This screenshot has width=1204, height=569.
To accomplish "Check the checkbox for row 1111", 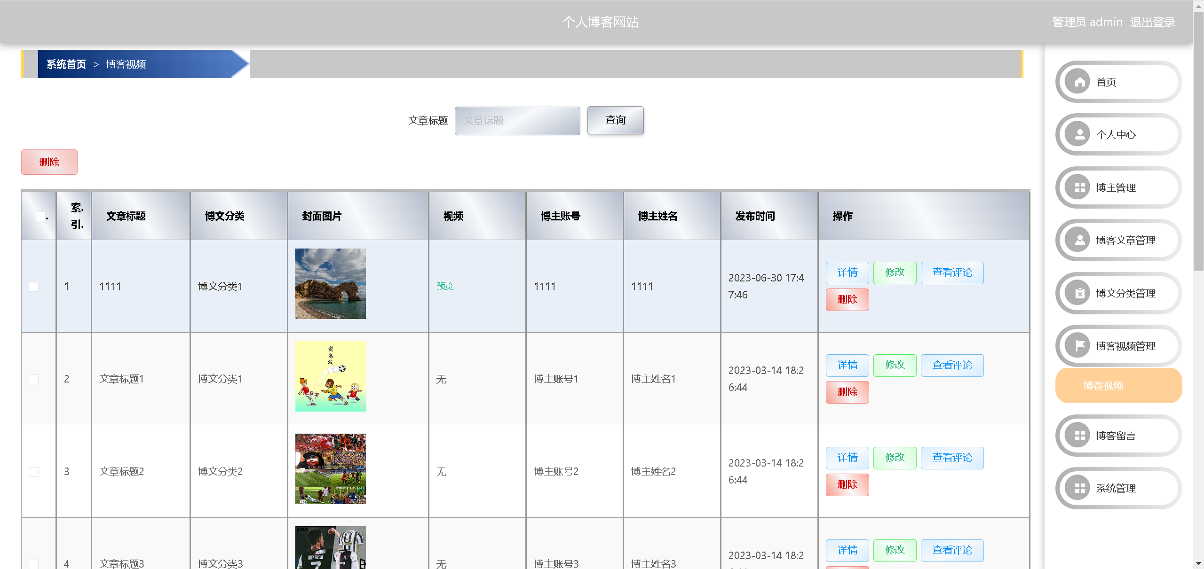I will click(x=34, y=287).
